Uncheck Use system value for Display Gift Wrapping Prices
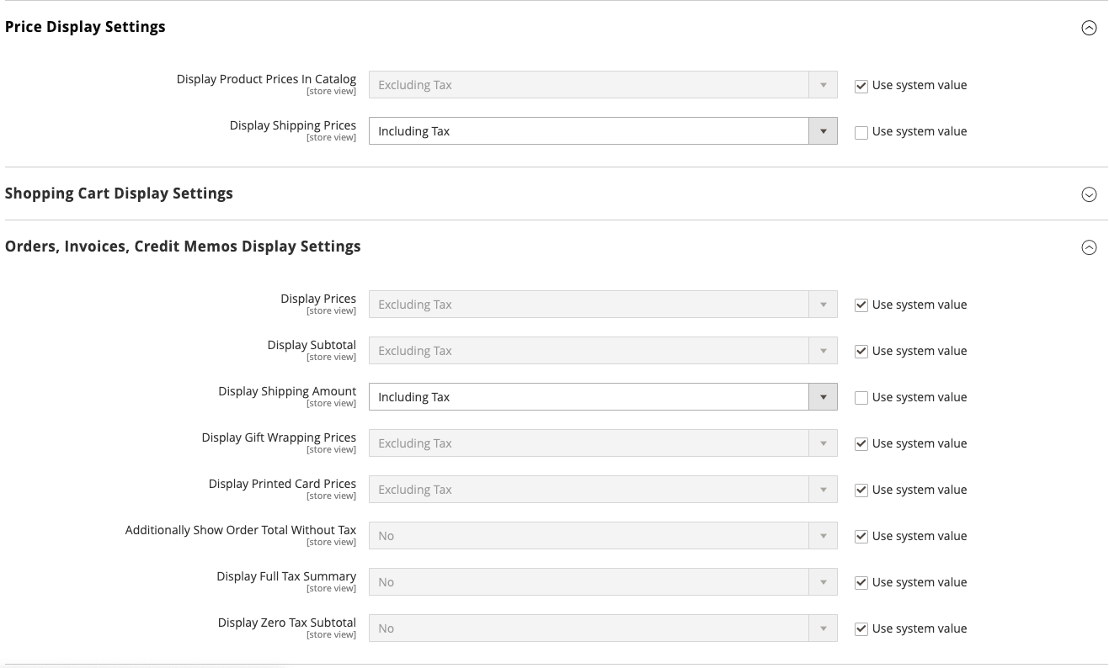 pos(861,444)
